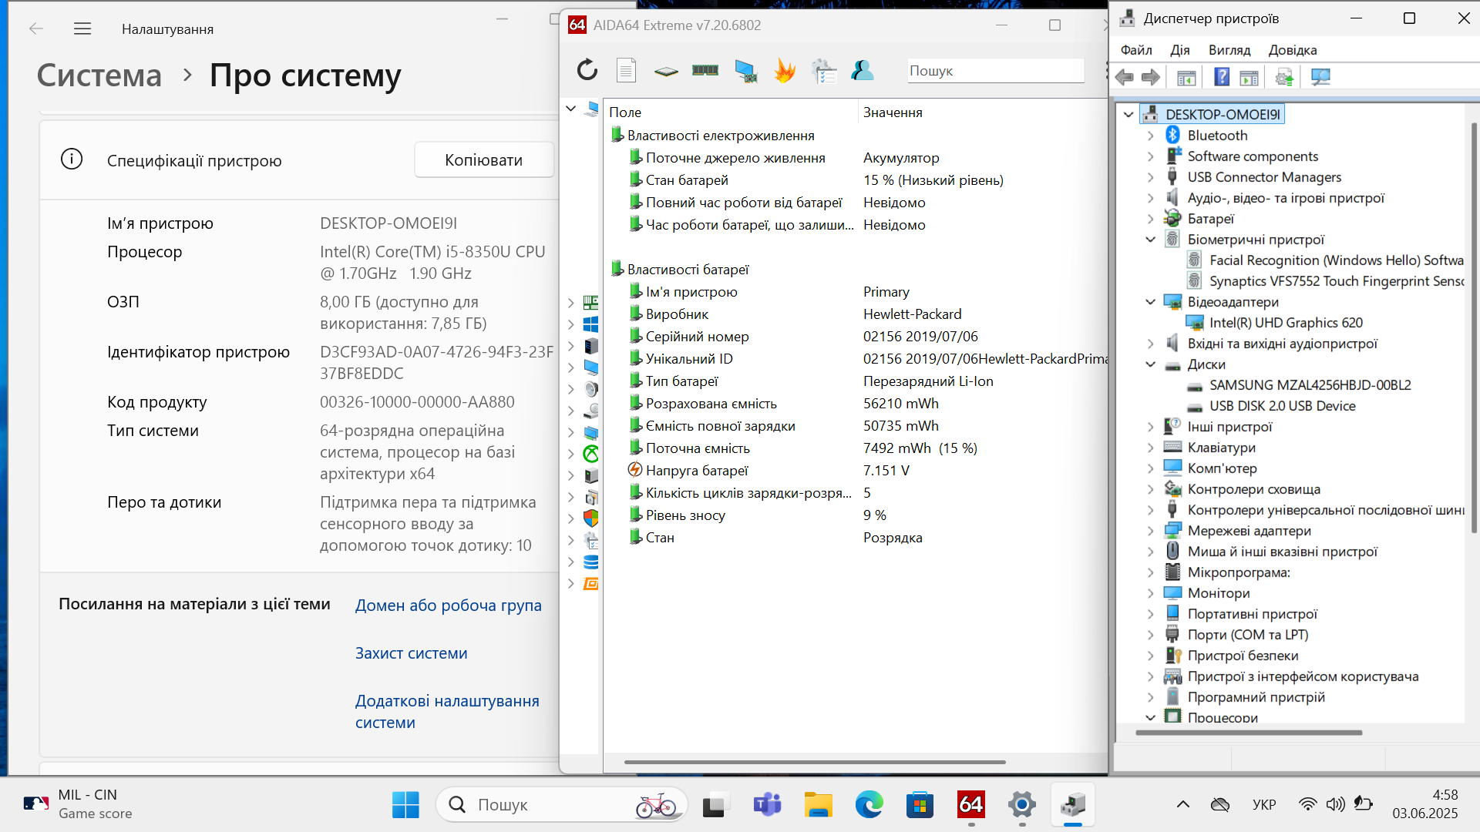Open Додаткові налаштування системи link
The image size is (1480, 832).
(x=447, y=712)
